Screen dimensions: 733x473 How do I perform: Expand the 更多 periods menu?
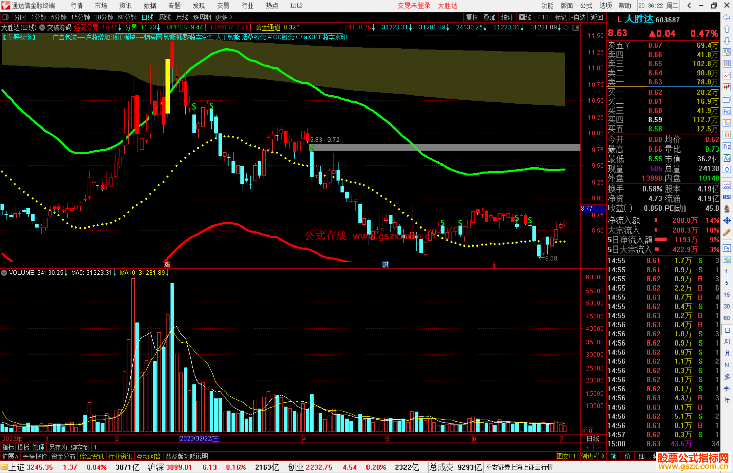pyautogui.click(x=224, y=17)
